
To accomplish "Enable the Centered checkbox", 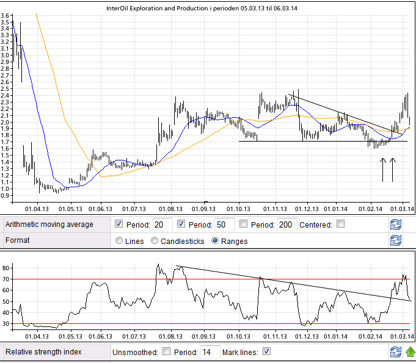I will (x=340, y=225).
